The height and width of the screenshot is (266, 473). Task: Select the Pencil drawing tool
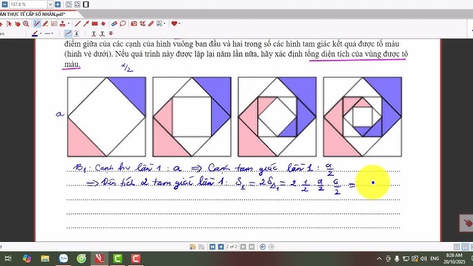tap(37, 24)
